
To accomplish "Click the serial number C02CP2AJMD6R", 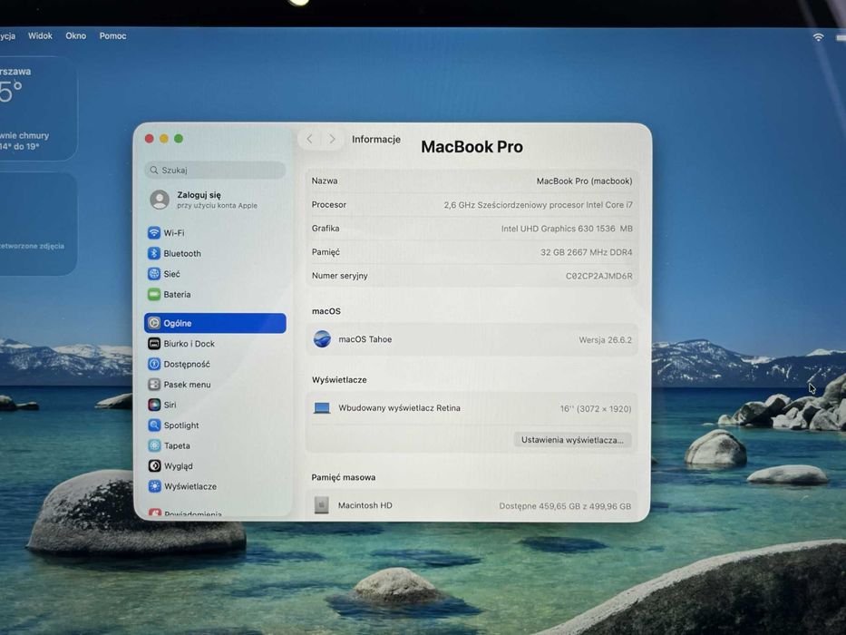I will 598,276.
